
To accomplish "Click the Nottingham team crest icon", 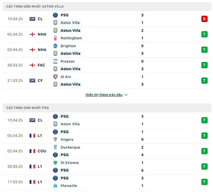I will point(55,38).
